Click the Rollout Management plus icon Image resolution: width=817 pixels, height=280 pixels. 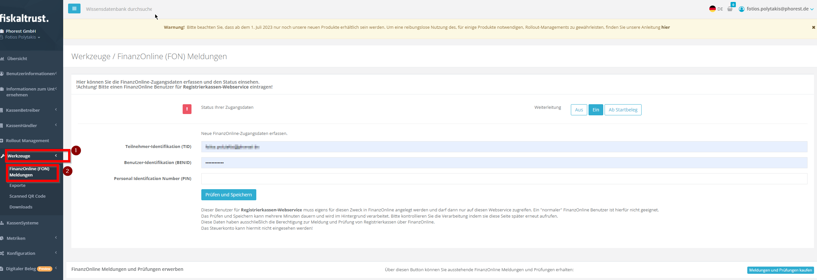click(2, 141)
